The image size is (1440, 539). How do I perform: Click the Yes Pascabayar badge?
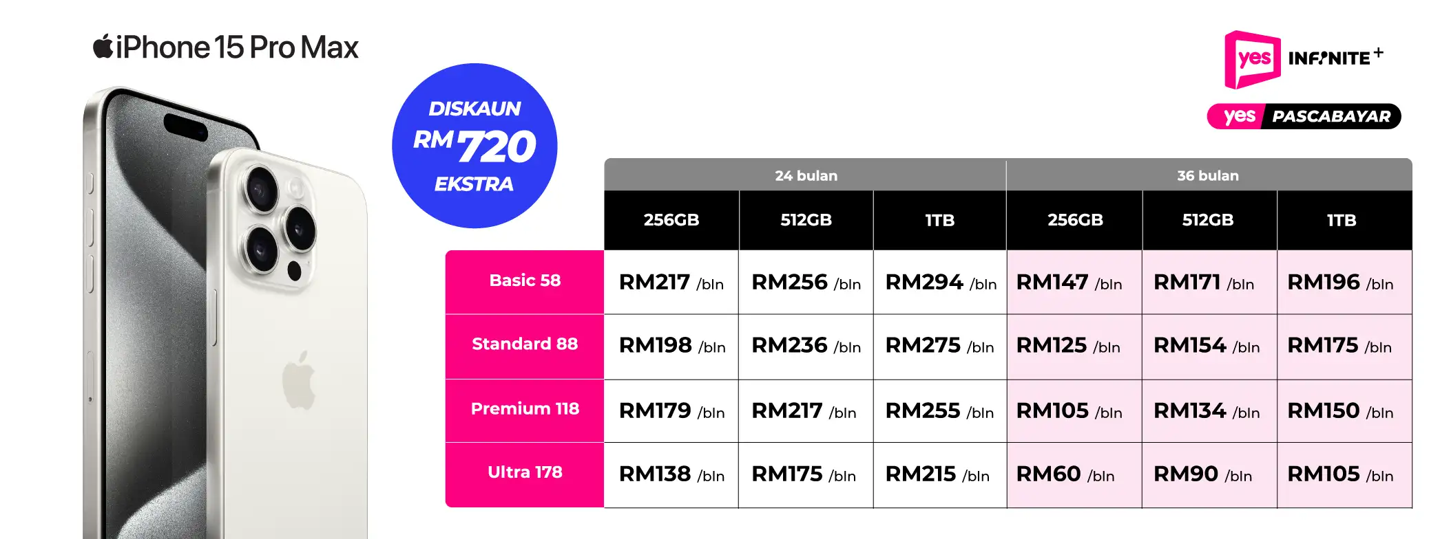(1304, 116)
